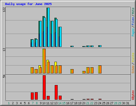Image resolution: width=136 pixels, height=106 pixels.
Task: Click day label '11' on the x-axis
Action: (48, 103)
